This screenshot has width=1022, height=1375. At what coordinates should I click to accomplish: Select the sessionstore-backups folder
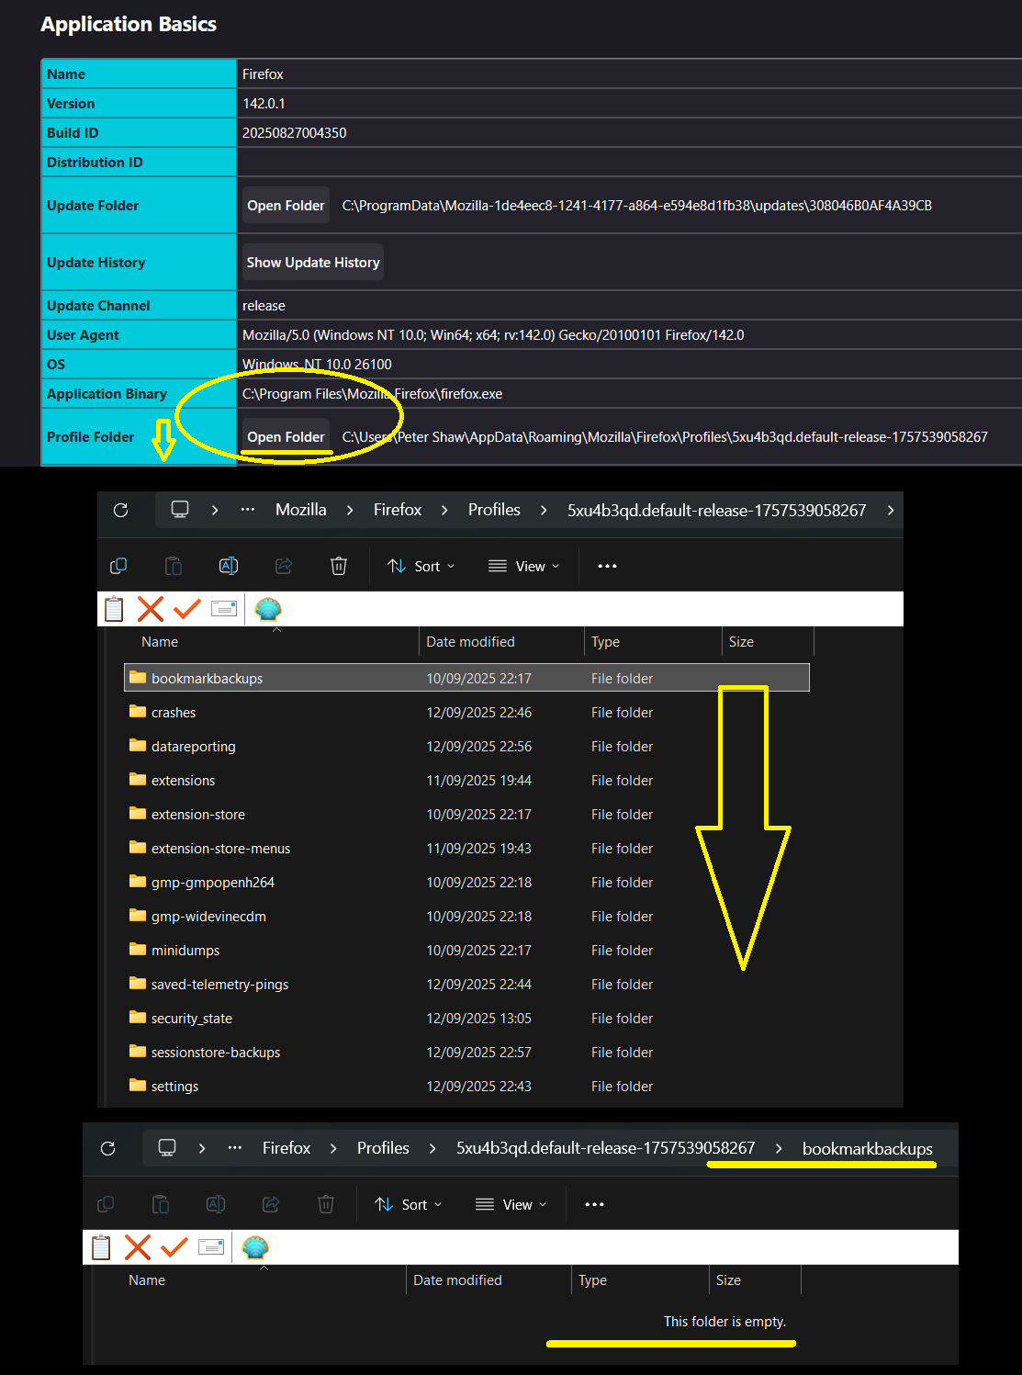click(215, 1053)
